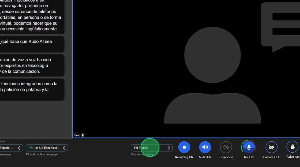Expand the Español language selector at far left

11,148
